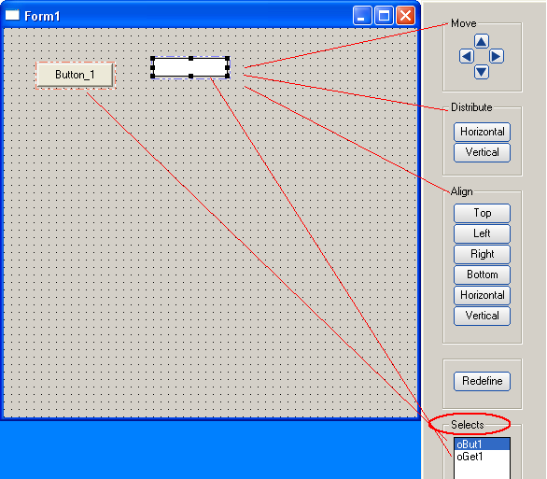Click the Move up arrow
The width and height of the screenshot is (547, 479).
coord(482,41)
